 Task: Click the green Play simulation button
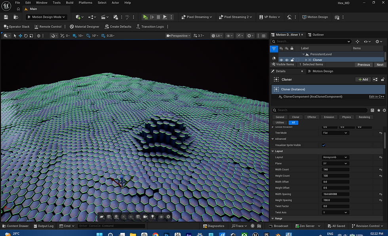pos(145,17)
